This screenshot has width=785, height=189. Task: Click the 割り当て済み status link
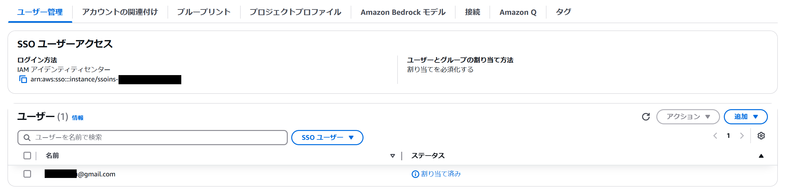click(x=441, y=174)
